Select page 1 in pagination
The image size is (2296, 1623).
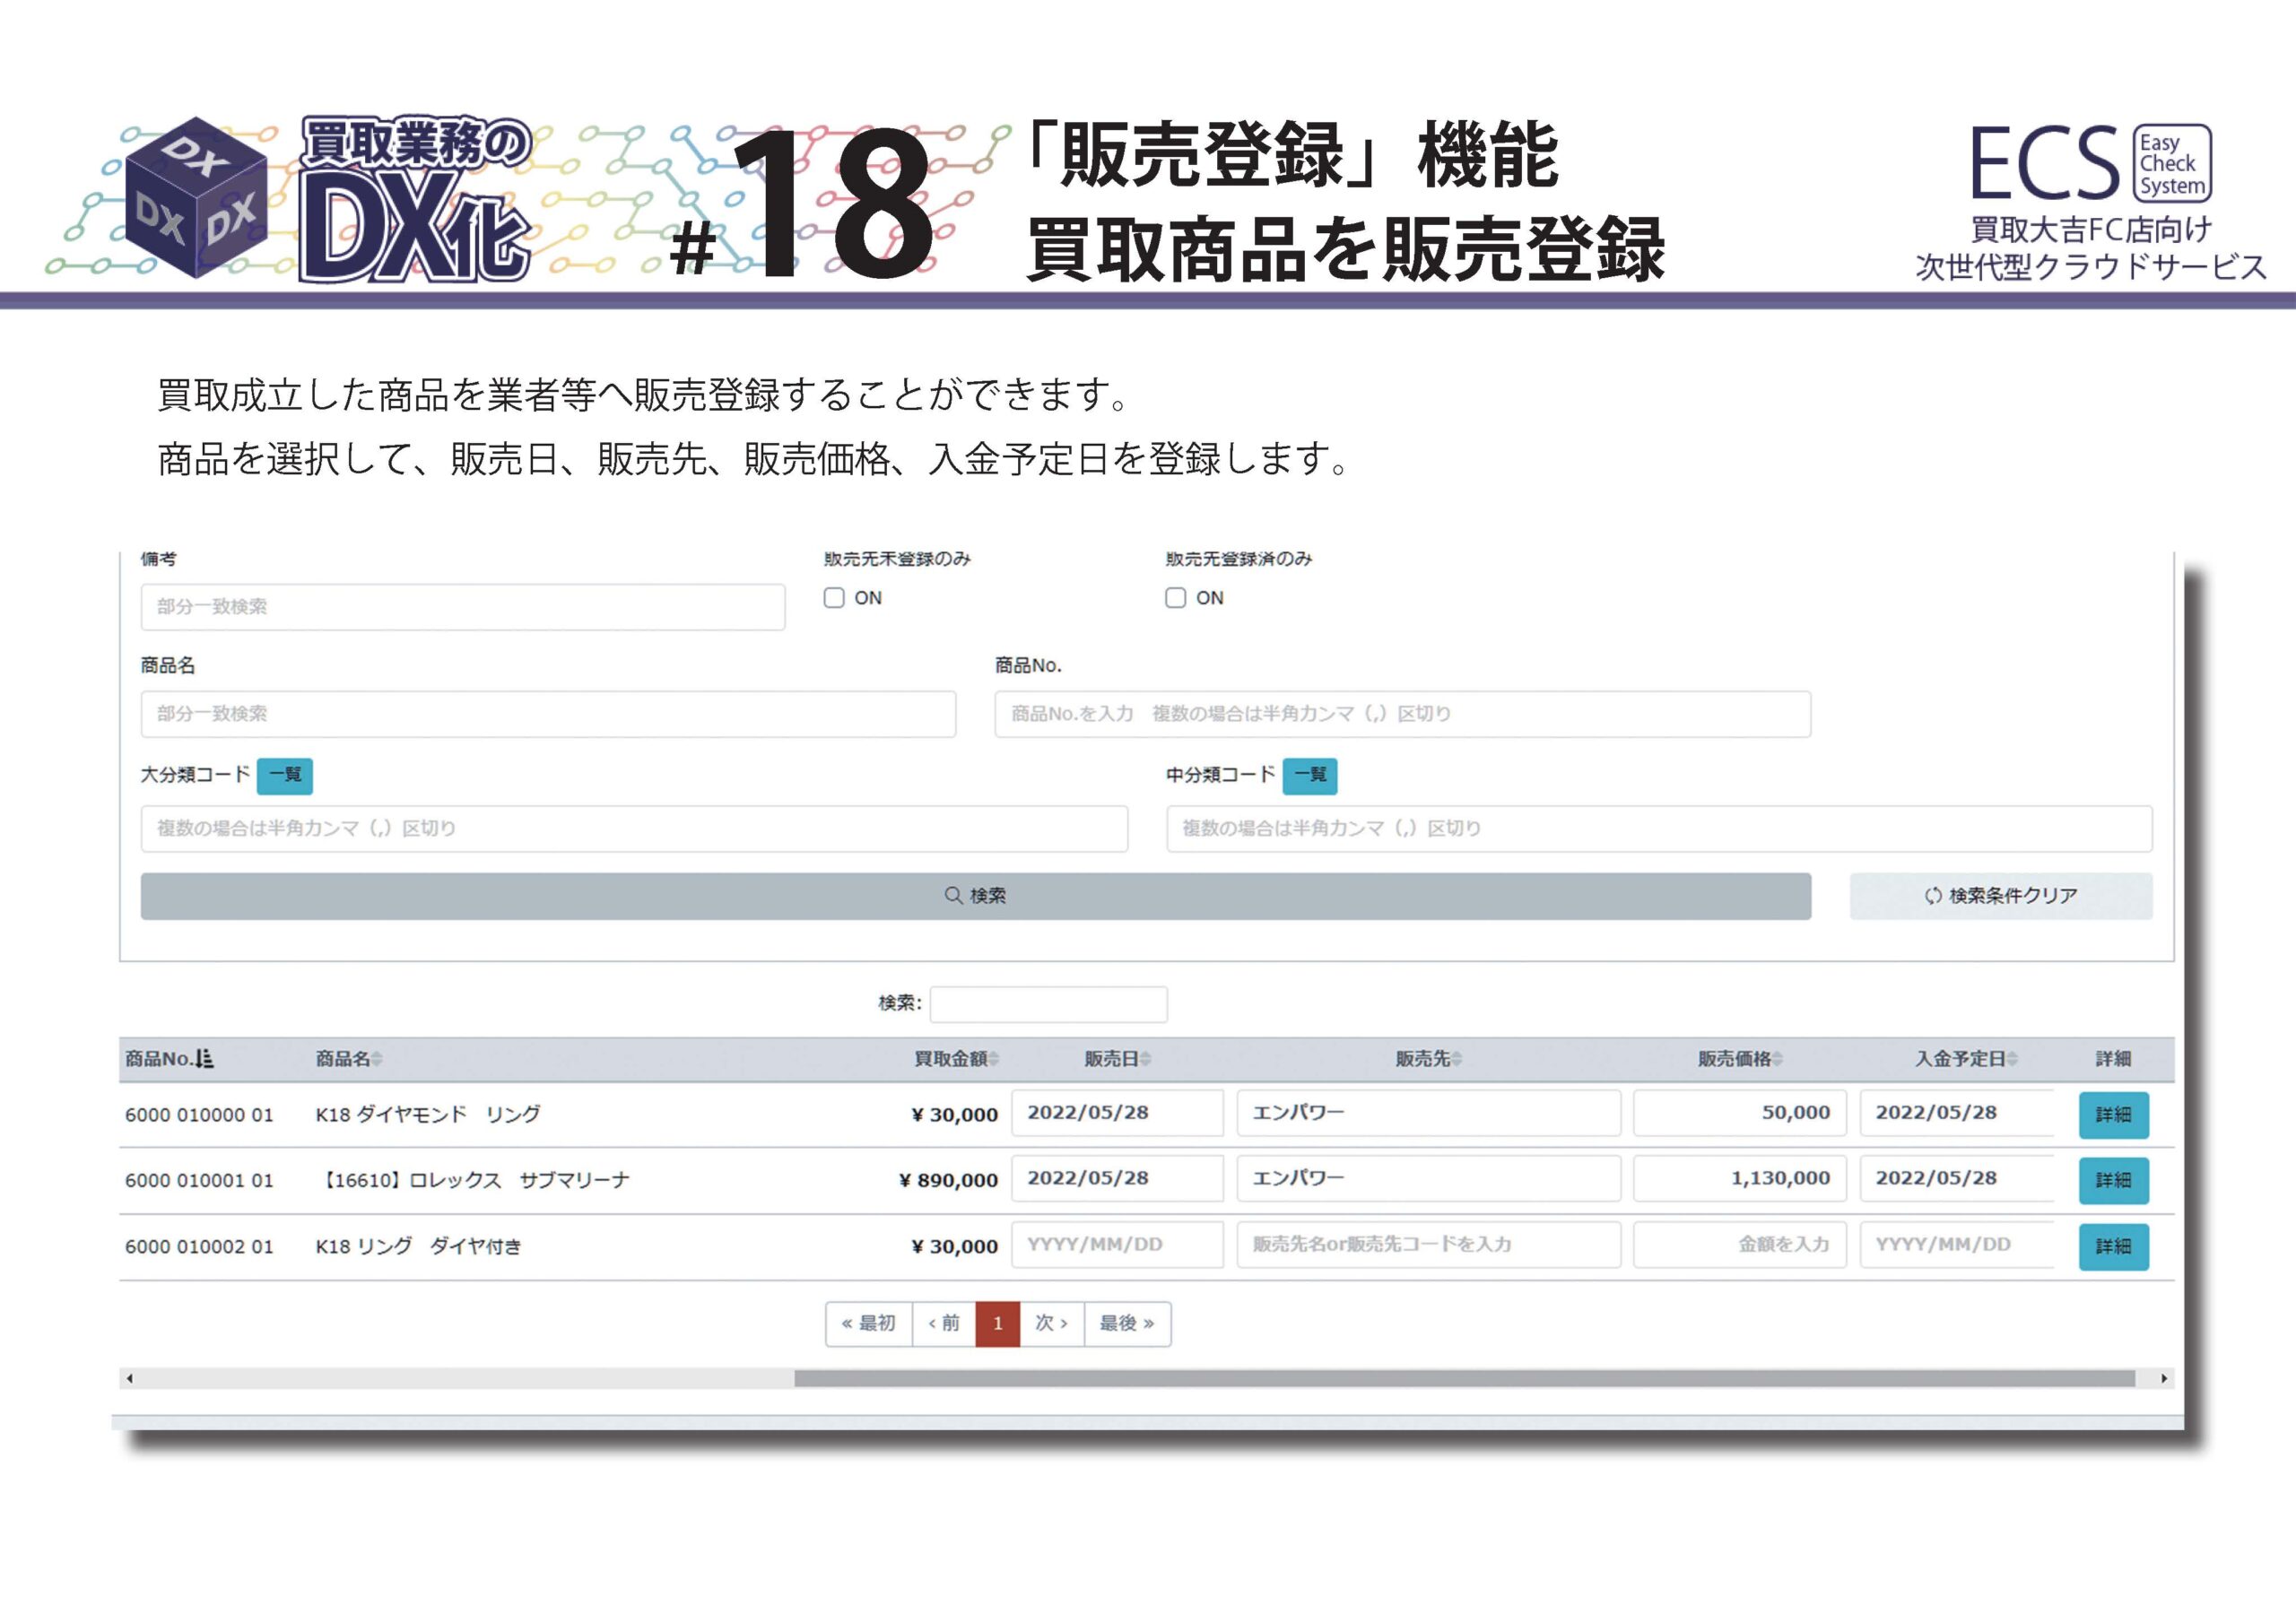[x=997, y=1323]
